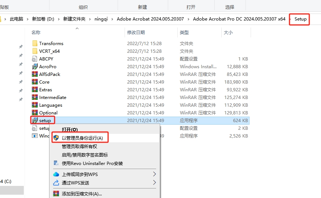
Task: Click the AlfSdPack WinRAR archive icon
Action: coord(35,74)
